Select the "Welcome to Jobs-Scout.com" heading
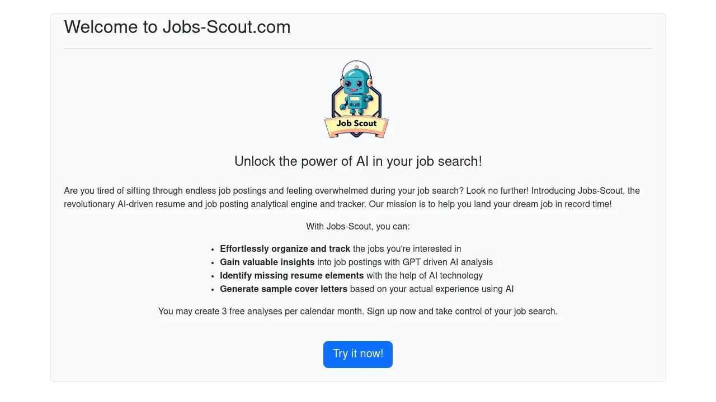This screenshot has width=716, height=402. click(x=177, y=27)
